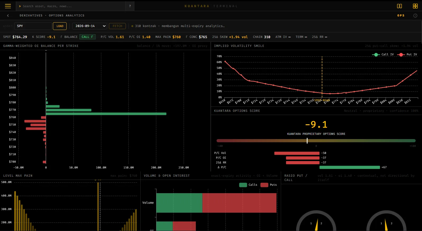Click the SPOT $764.29 value
This screenshot has height=231, width=422.
click(15, 37)
